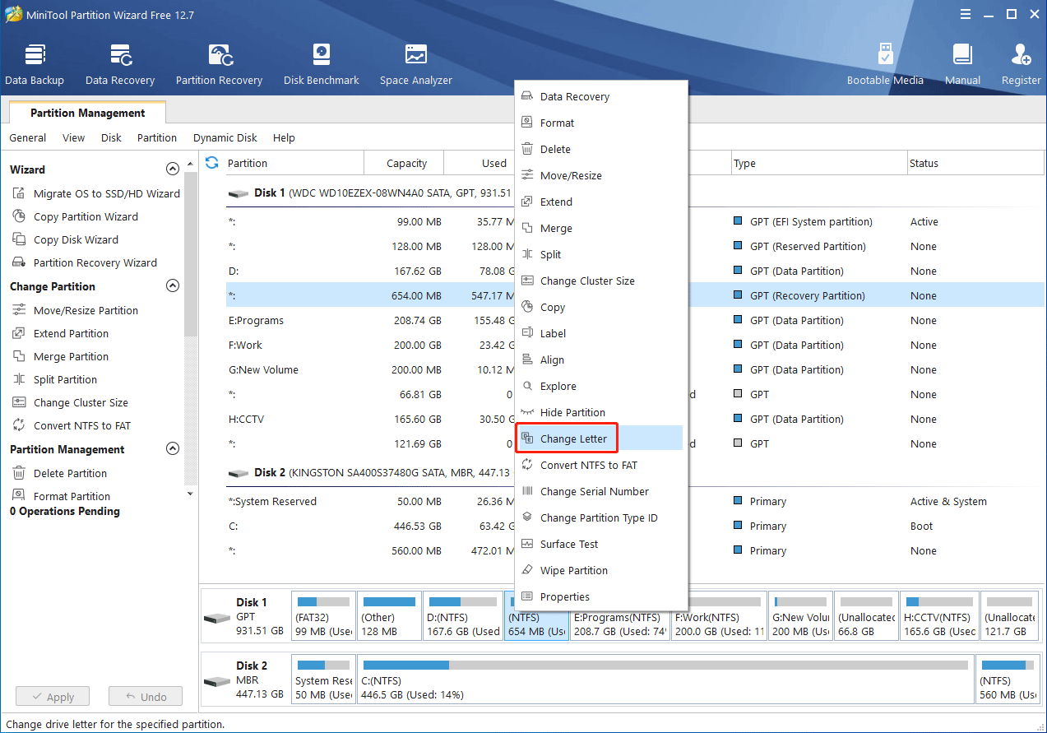Start Migrate OS to SSD/HD Wizard
This screenshot has width=1047, height=733.
[95, 193]
